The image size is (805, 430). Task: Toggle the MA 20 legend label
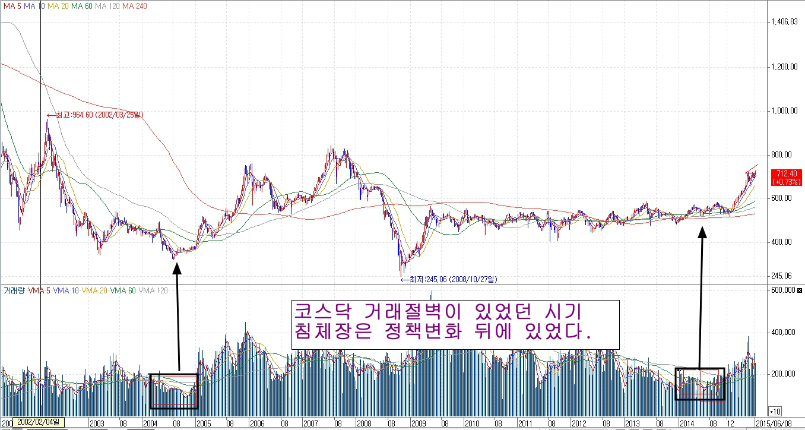[x=59, y=6]
